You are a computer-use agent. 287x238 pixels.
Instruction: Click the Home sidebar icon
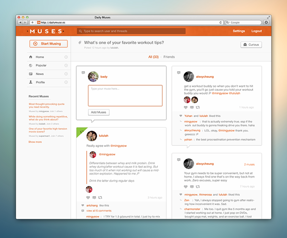[x=31, y=57]
